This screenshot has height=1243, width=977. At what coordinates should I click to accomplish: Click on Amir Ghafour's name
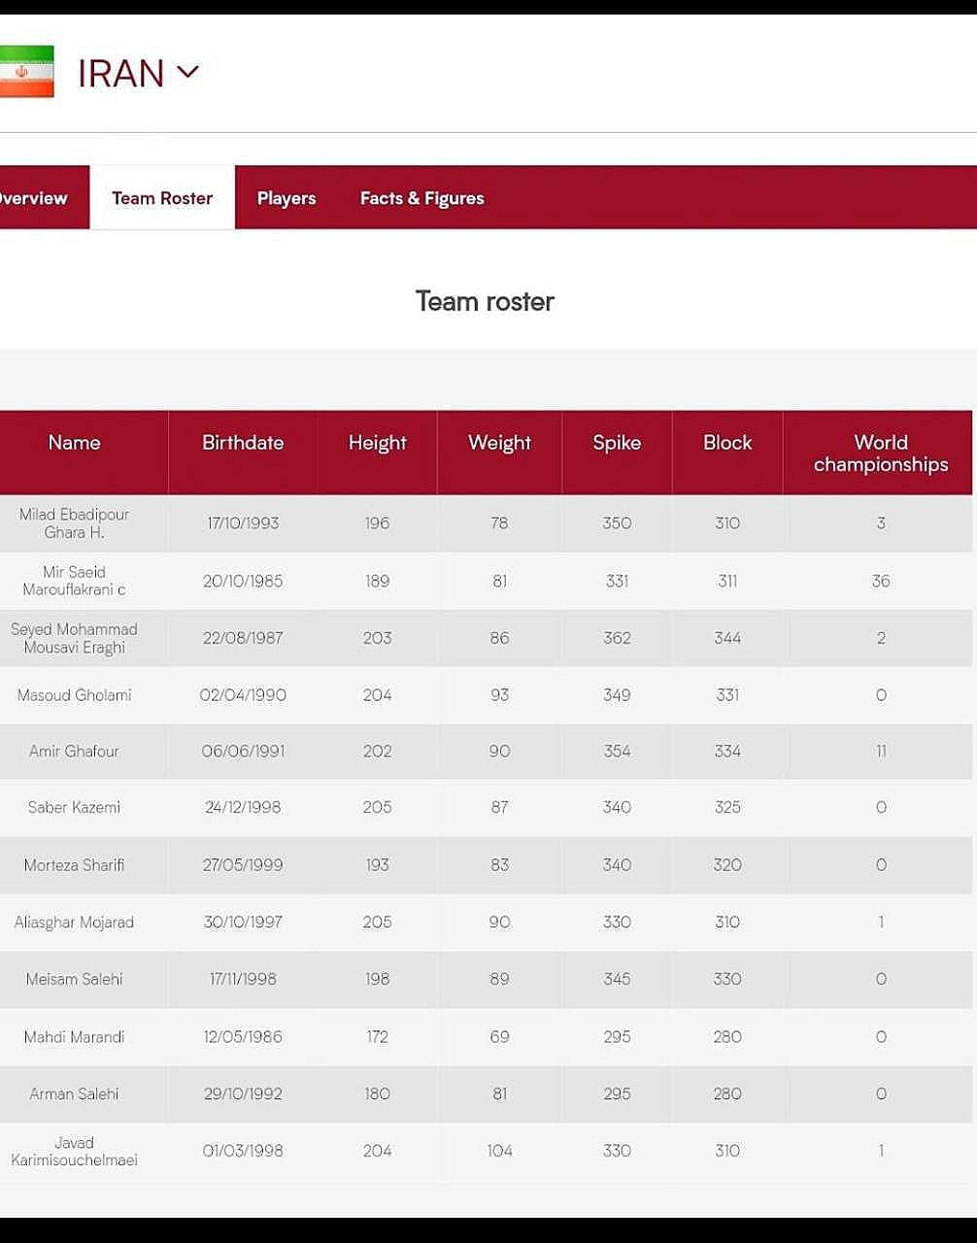click(x=75, y=752)
